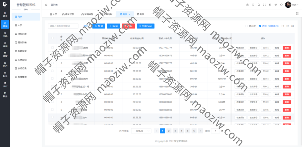Switch to the 人员 tab in tab bar
The height and width of the screenshot is (147, 302).
pyautogui.click(x=53, y=14)
